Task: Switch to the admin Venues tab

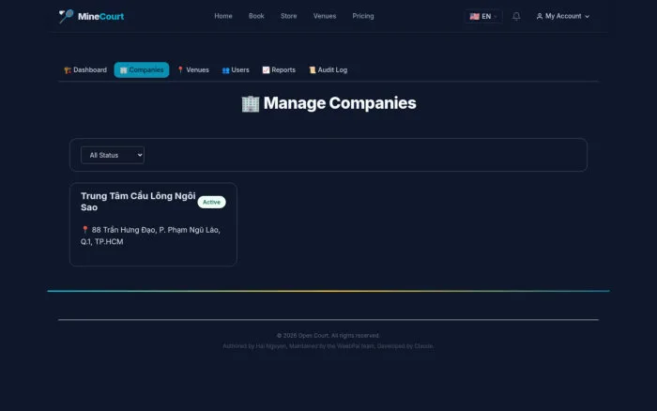Action: tap(193, 70)
